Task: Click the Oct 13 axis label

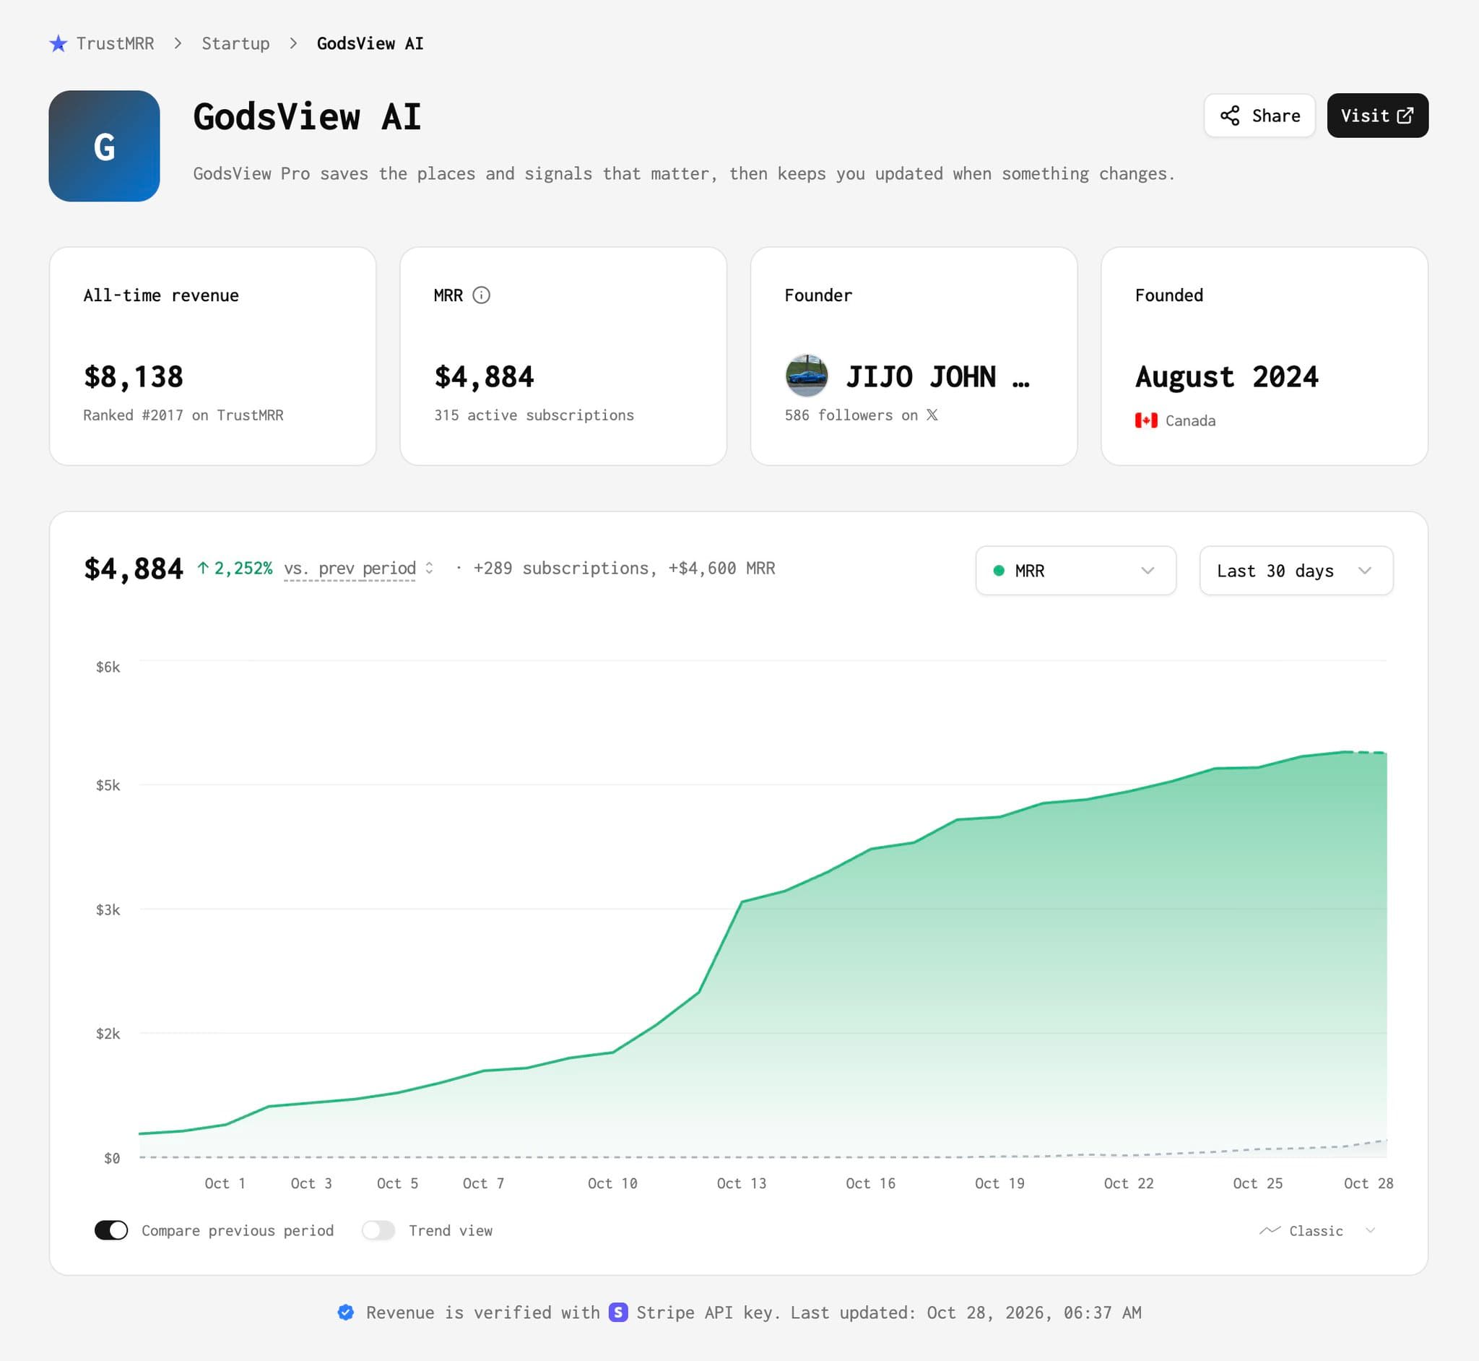Action: click(742, 1183)
